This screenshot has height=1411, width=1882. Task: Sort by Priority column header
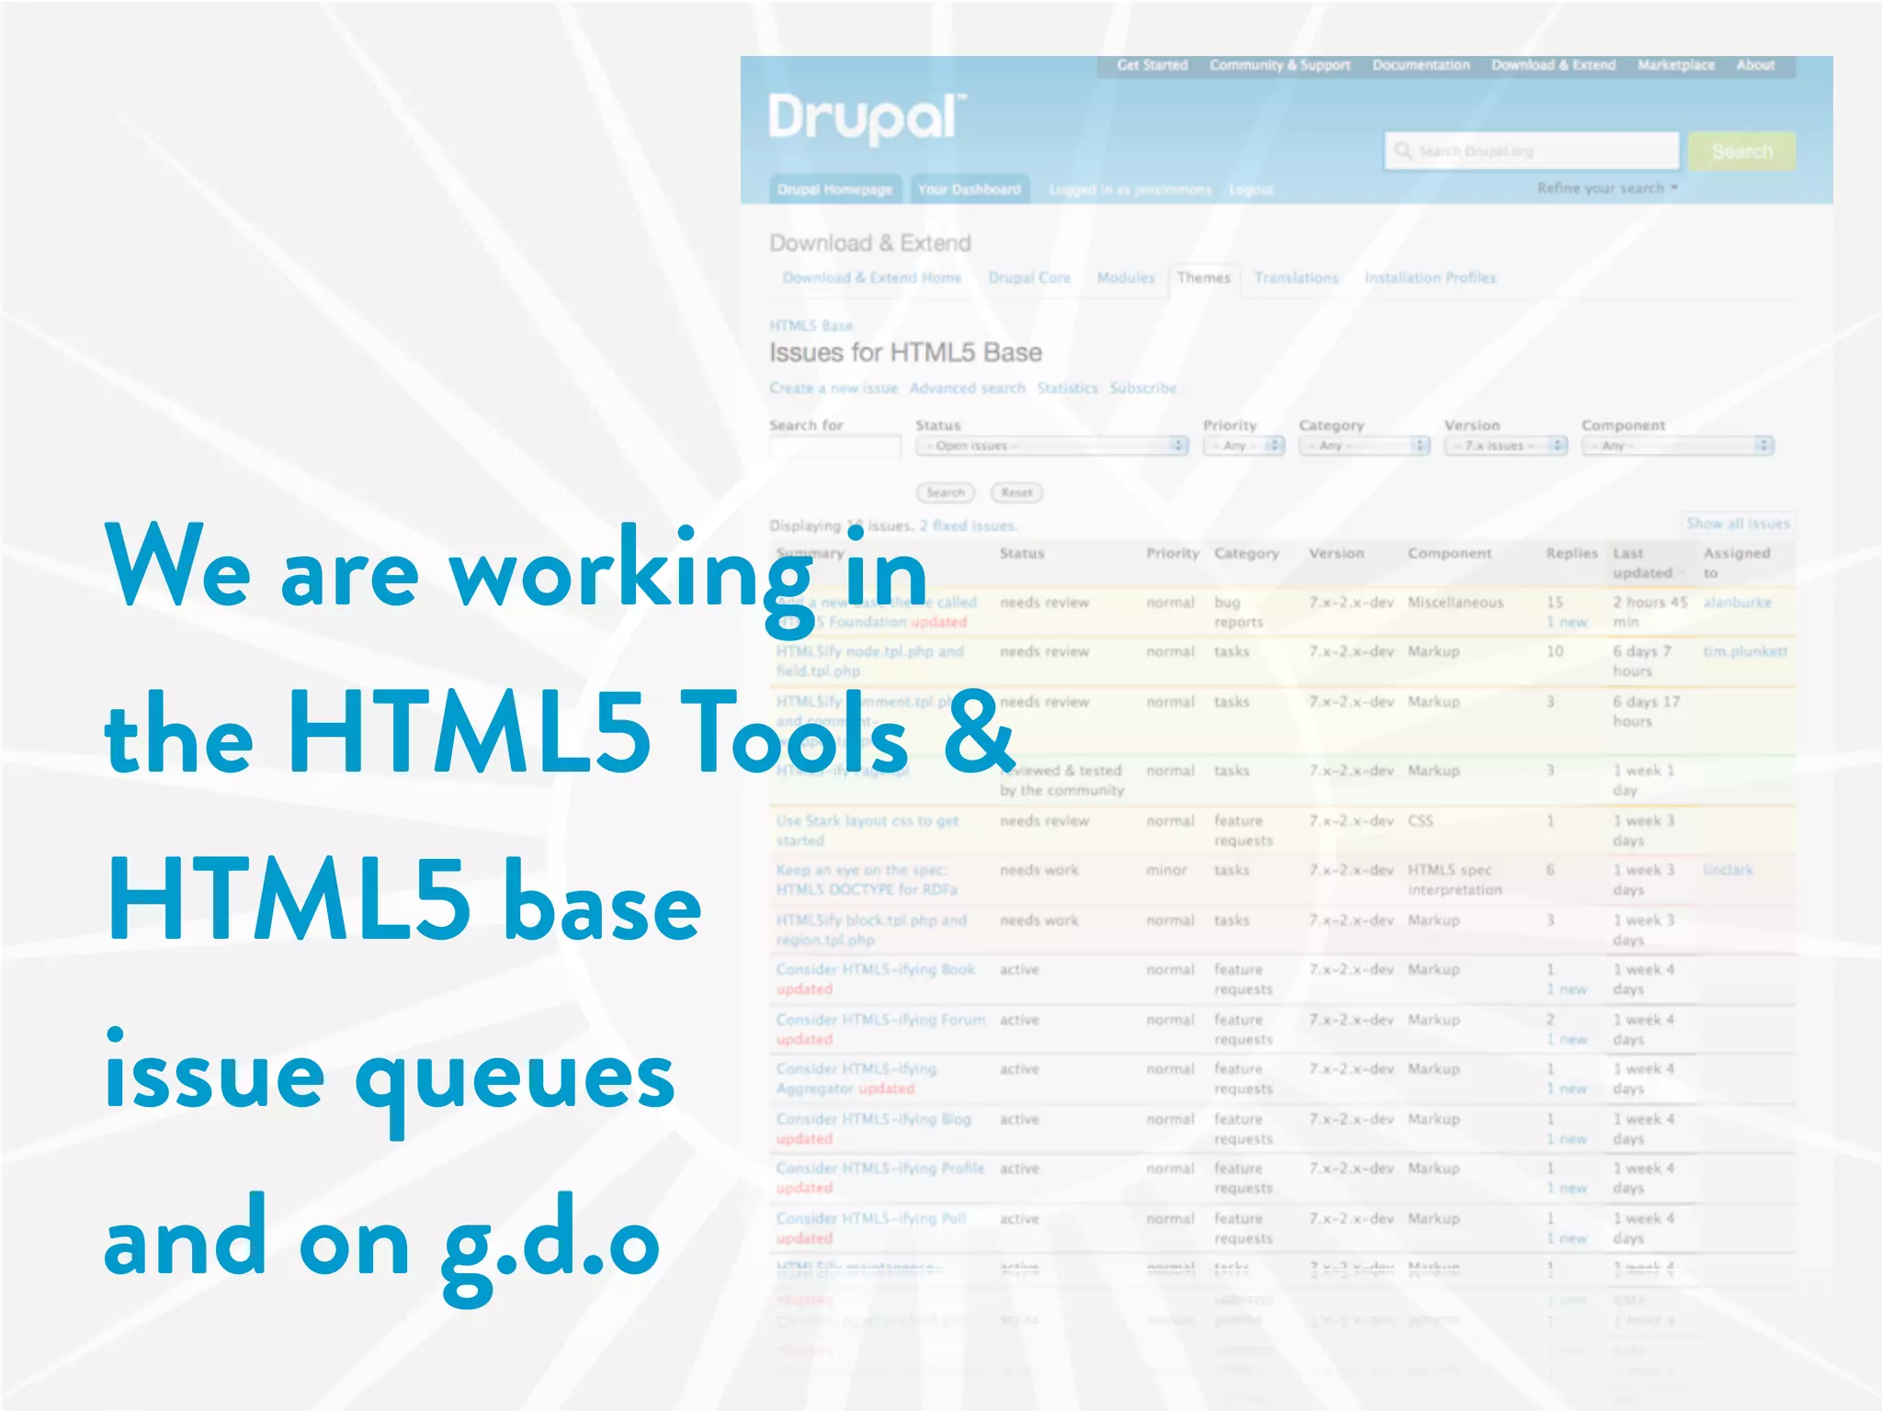1173,553
